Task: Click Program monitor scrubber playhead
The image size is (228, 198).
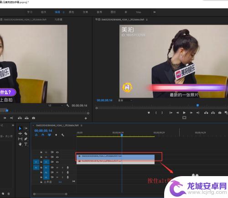Action: pos(197,105)
